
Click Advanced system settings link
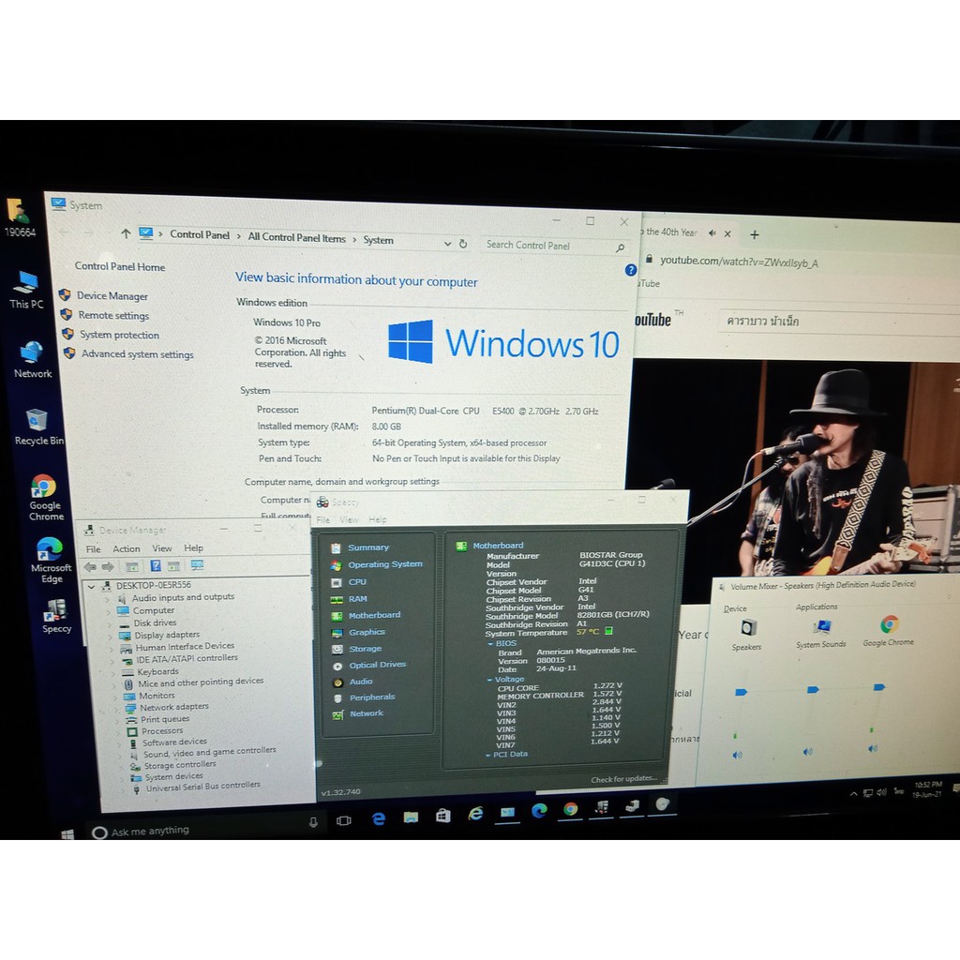click(x=137, y=354)
